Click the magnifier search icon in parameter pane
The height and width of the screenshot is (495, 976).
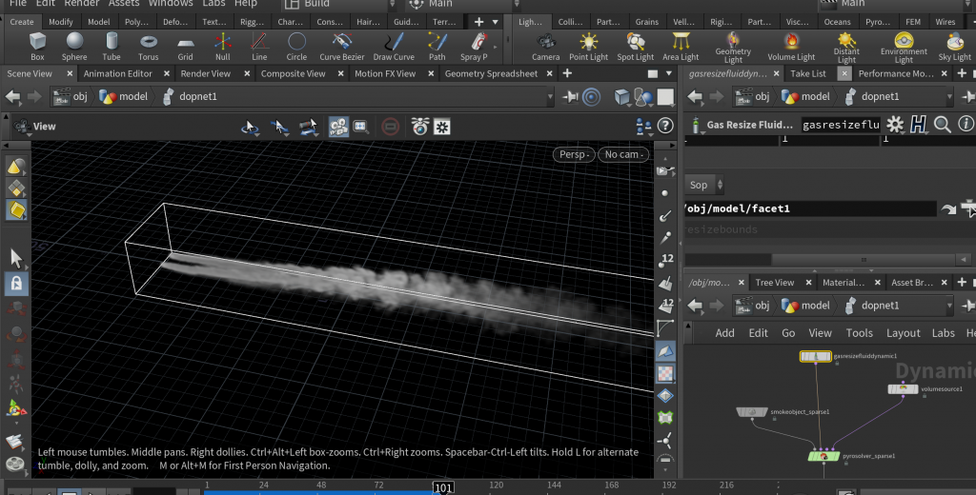[943, 125]
